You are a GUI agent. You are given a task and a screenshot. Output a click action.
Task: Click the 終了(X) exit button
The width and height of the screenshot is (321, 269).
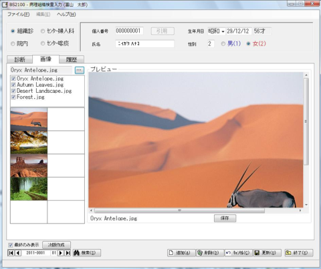[299, 253]
